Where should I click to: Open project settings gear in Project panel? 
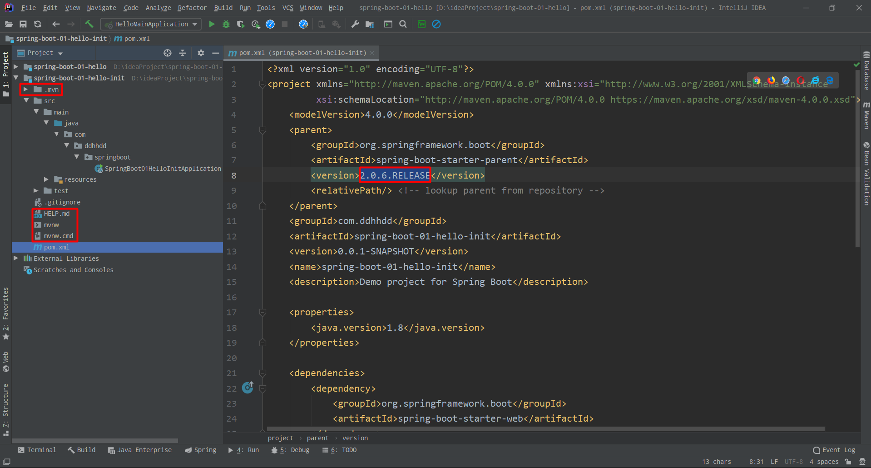tap(201, 53)
